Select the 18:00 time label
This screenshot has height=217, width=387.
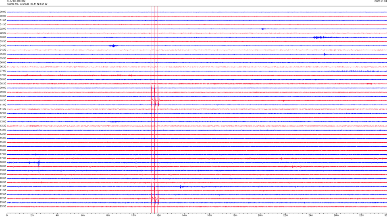pos(3,162)
